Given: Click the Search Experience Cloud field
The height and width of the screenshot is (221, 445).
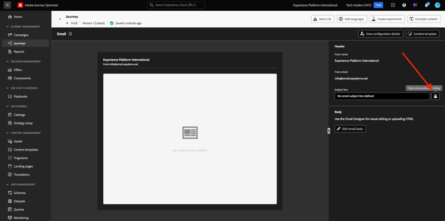Looking at the screenshot, I should 176,5.
